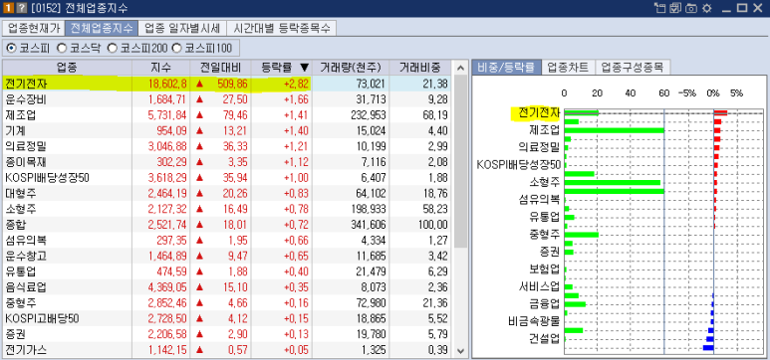
Task: Click the 등락률 header sort arrow
Action: click(305, 68)
